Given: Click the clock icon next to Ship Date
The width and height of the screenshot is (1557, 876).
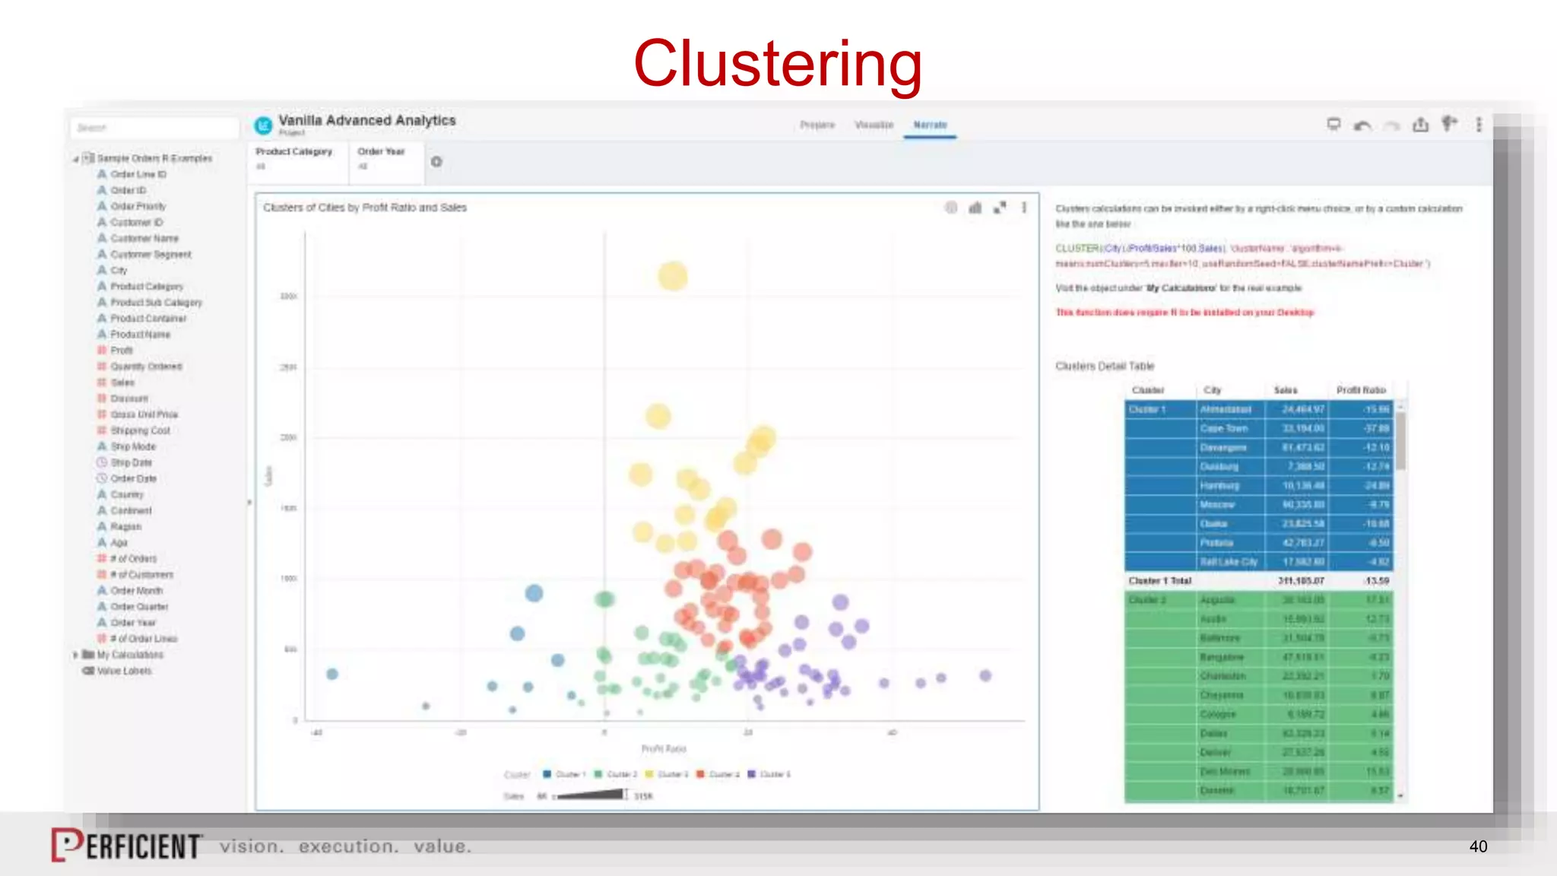Looking at the screenshot, I should pyautogui.click(x=102, y=462).
